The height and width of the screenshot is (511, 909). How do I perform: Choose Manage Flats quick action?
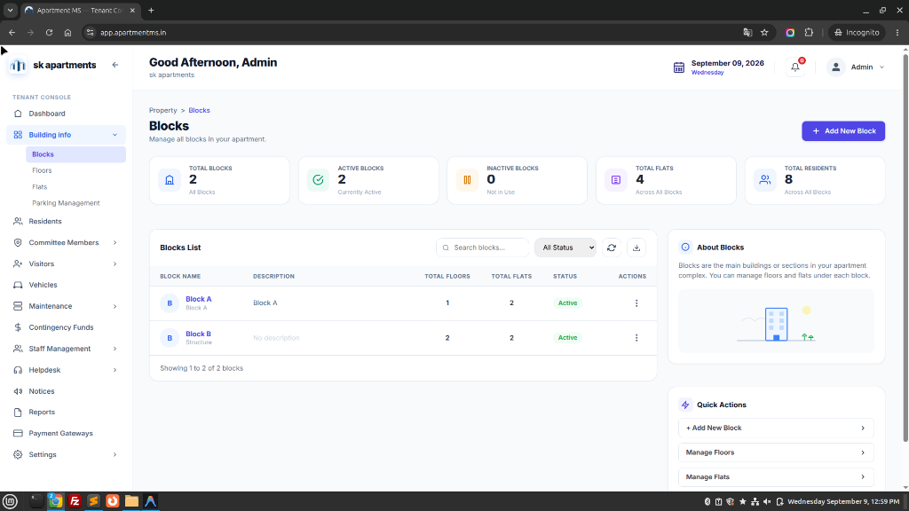pos(776,476)
